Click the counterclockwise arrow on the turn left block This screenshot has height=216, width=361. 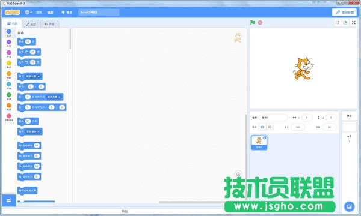coord(26,62)
